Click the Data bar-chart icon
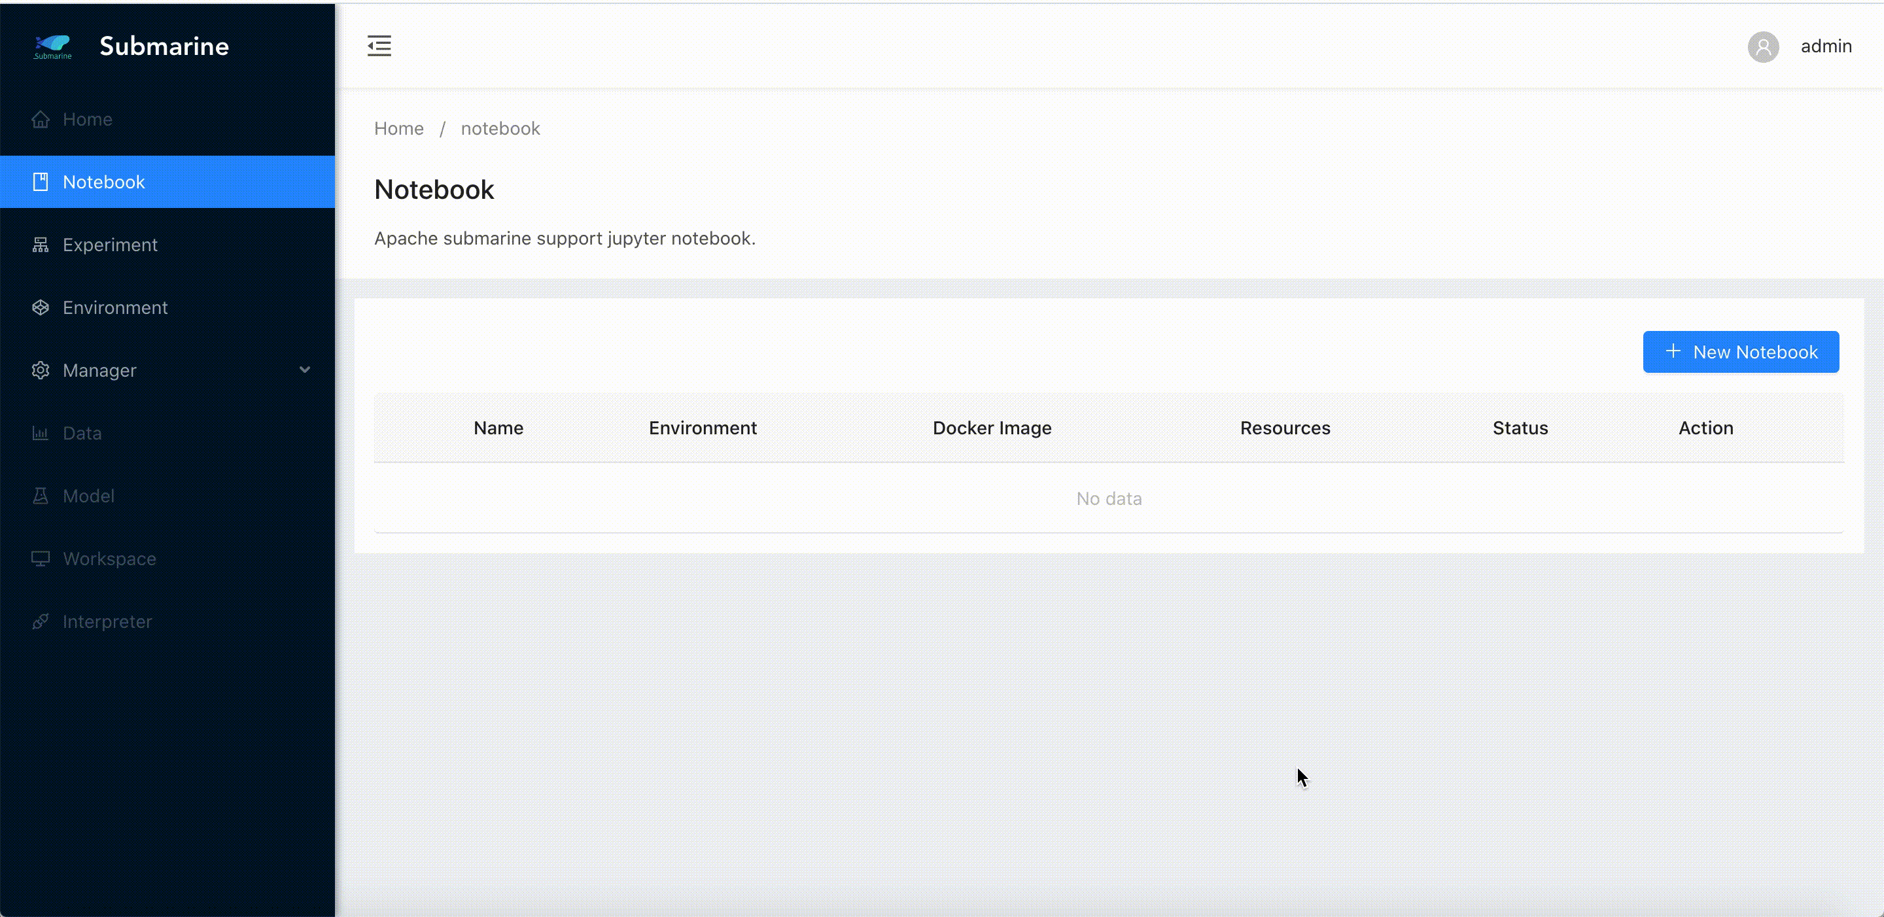The width and height of the screenshot is (1884, 917). [41, 434]
